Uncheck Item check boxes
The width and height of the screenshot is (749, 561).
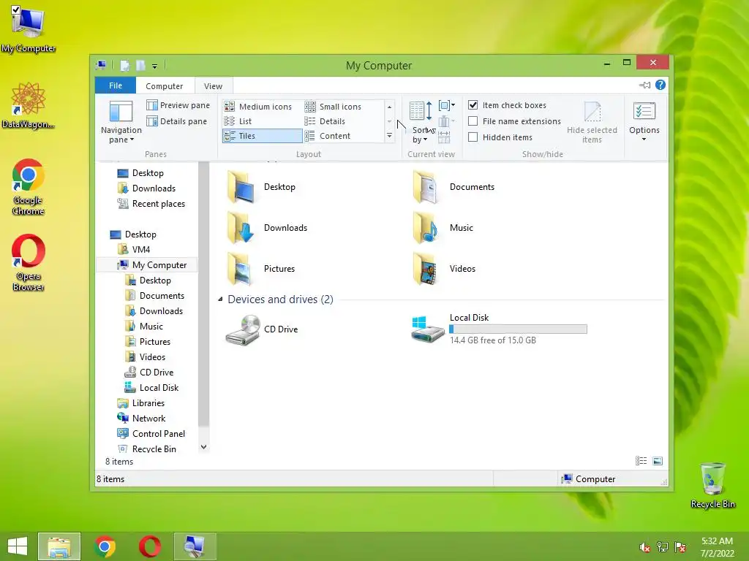(473, 105)
